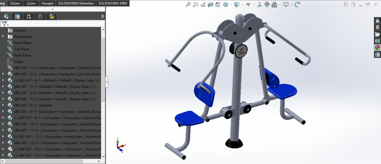Click the View Orientation cube icon

225,4
